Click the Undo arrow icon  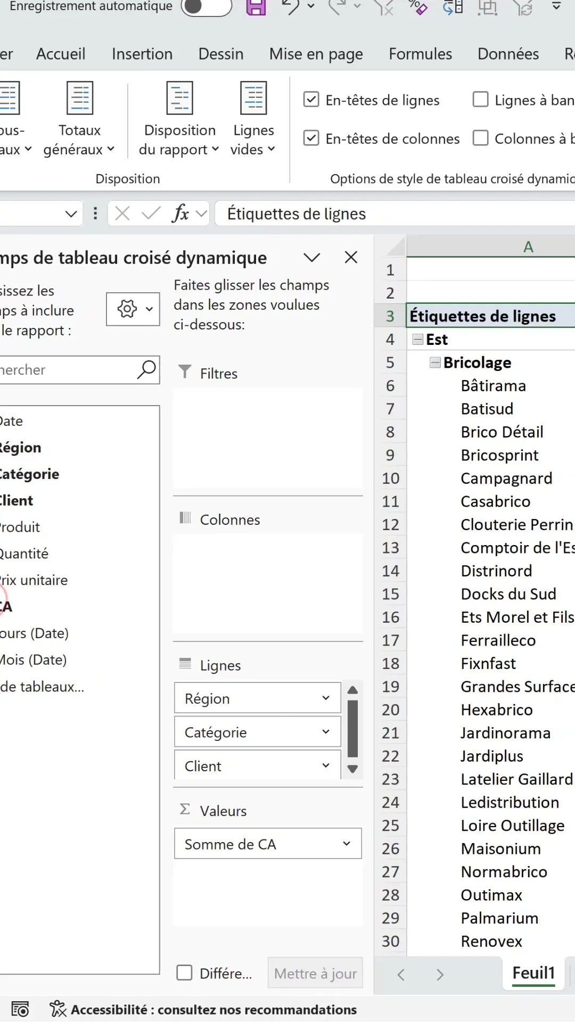coord(291,6)
